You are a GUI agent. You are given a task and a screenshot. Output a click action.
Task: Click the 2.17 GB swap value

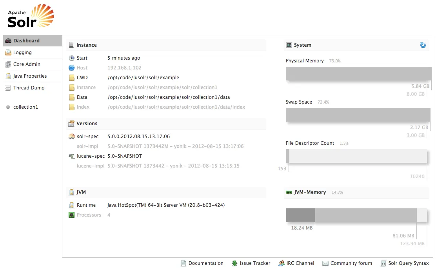coord(419,128)
